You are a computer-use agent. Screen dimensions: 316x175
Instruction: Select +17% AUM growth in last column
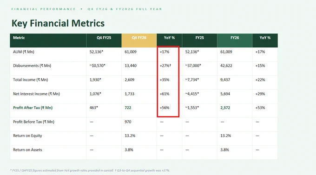pyautogui.click(x=260, y=52)
